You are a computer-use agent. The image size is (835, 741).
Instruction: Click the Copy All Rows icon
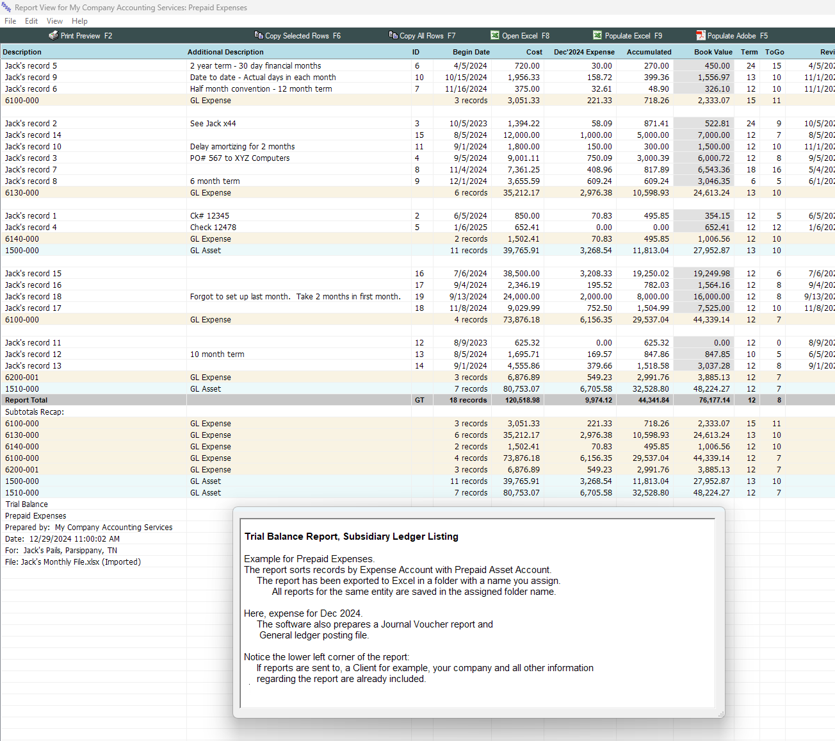[x=393, y=35]
